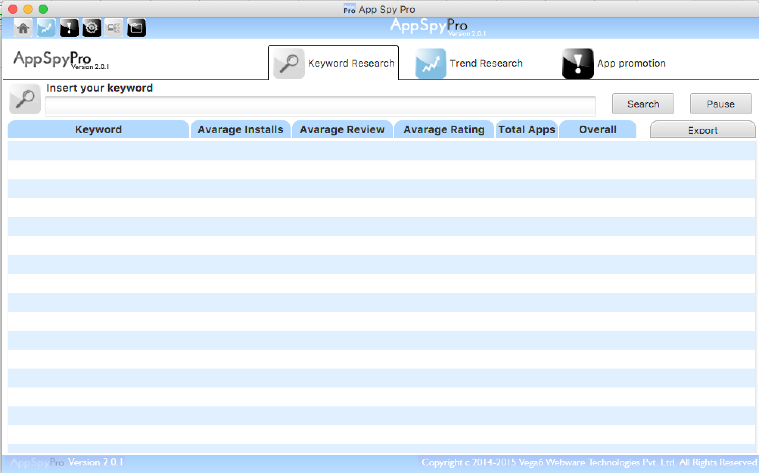Click the blue chart icon of Trend Research

(431, 63)
